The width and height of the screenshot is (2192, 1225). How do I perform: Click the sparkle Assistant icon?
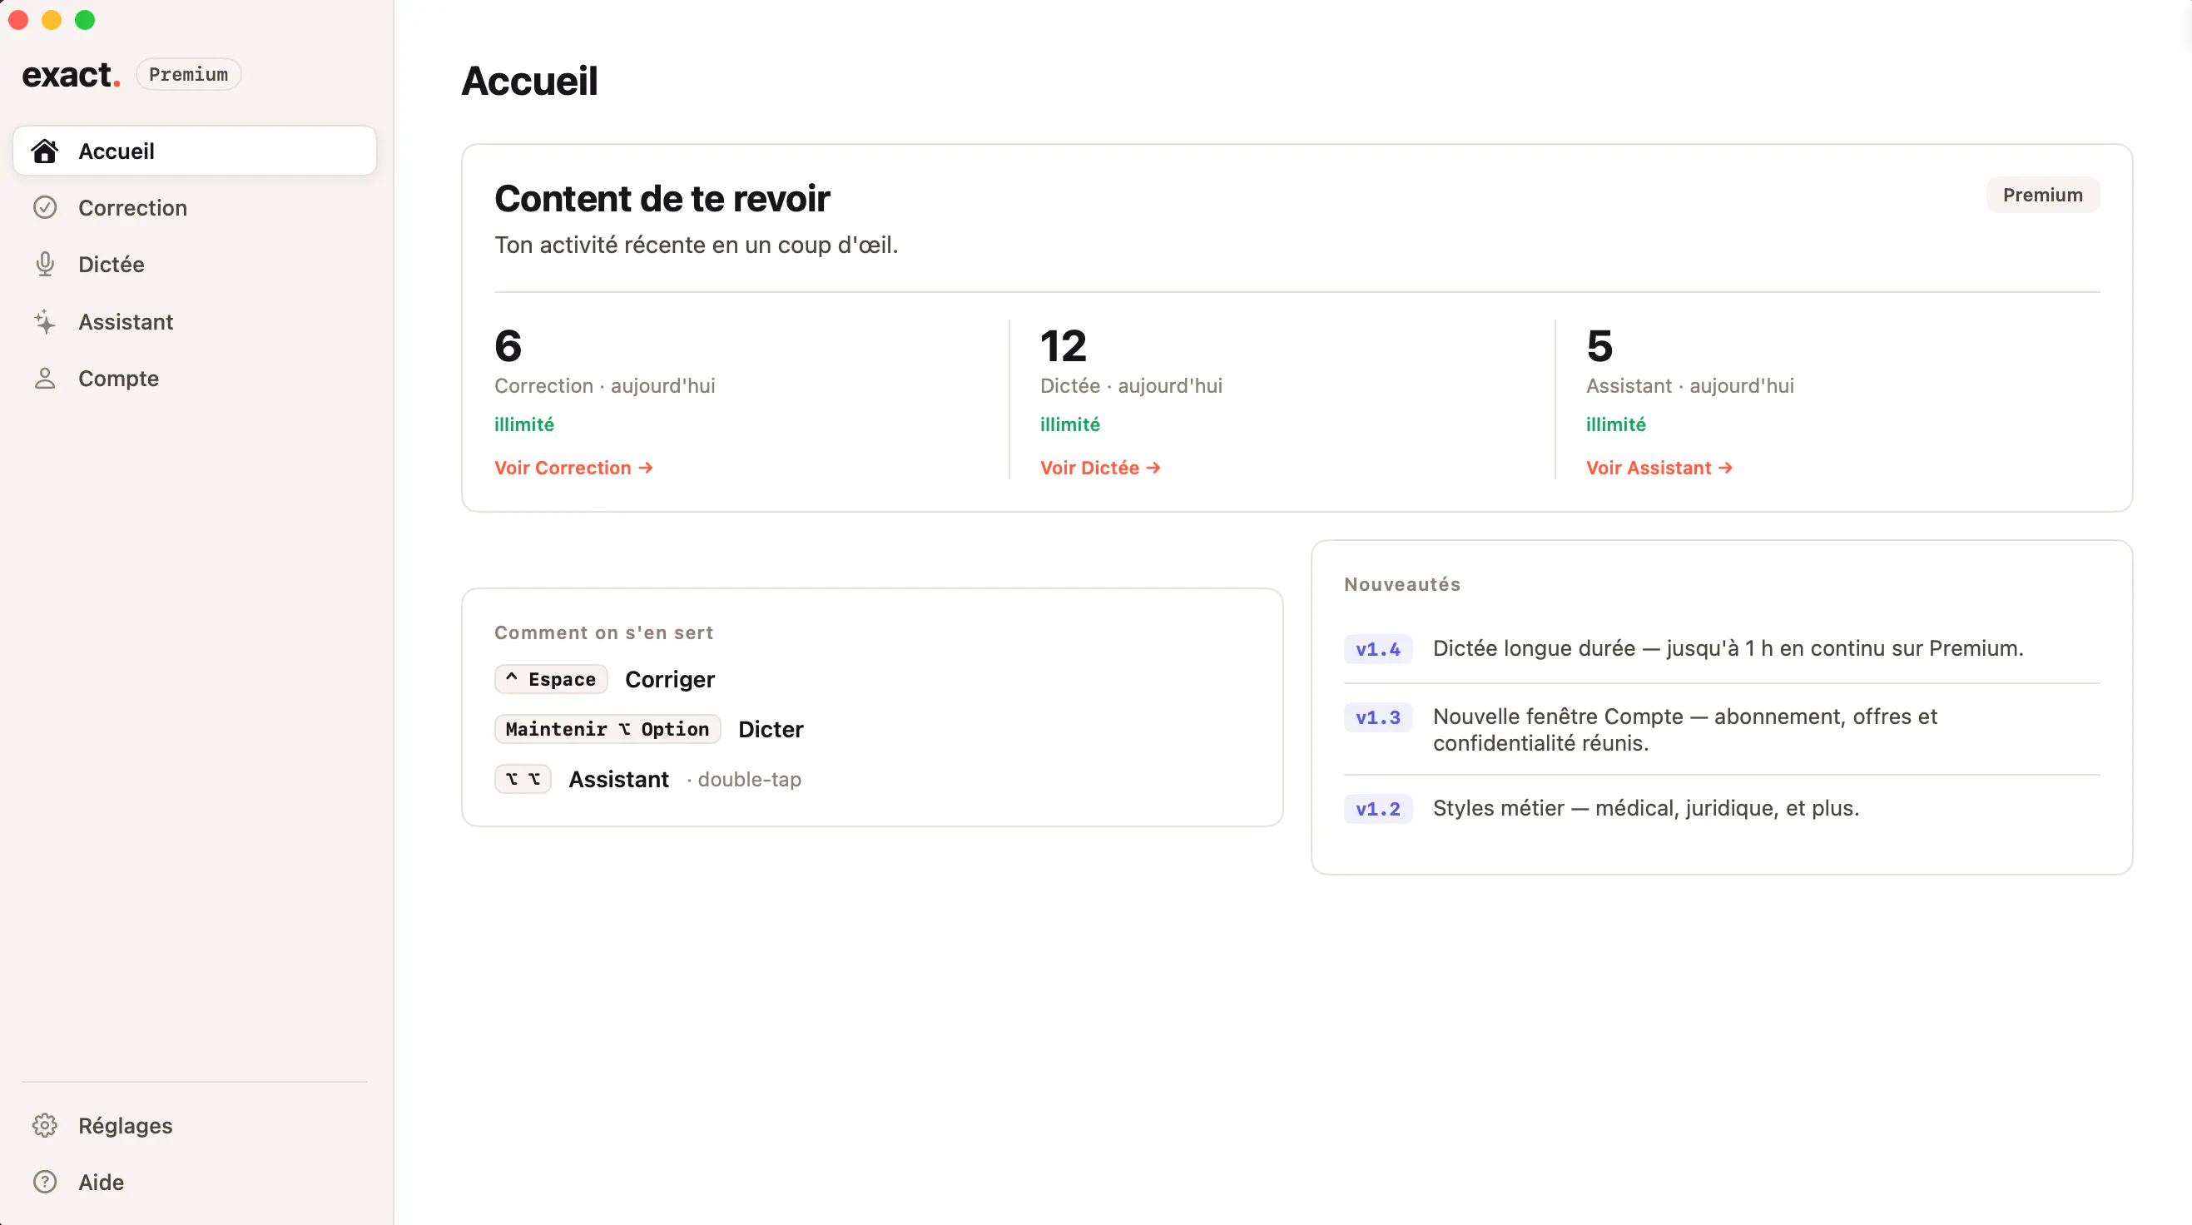[x=44, y=321]
